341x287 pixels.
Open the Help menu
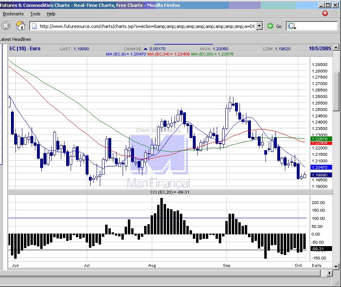point(51,14)
